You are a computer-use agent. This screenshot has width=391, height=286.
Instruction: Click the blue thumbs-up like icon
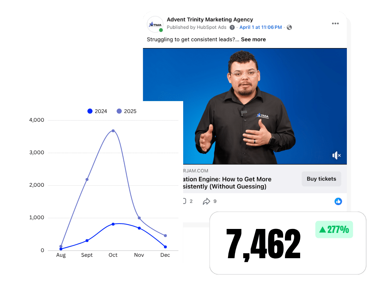pos(338,201)
